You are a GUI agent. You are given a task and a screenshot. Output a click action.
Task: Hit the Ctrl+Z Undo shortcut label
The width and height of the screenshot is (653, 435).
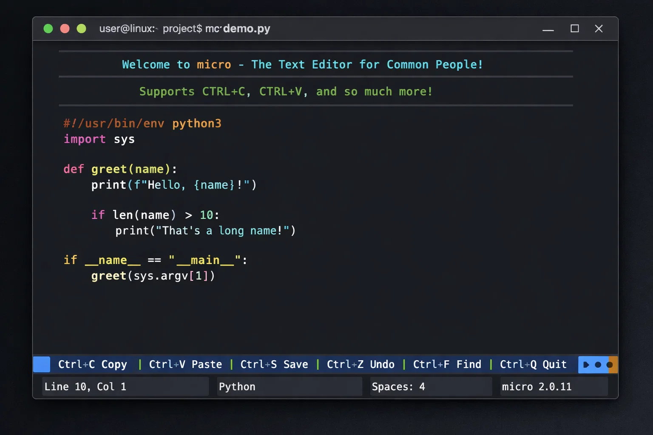pos(361,364)
